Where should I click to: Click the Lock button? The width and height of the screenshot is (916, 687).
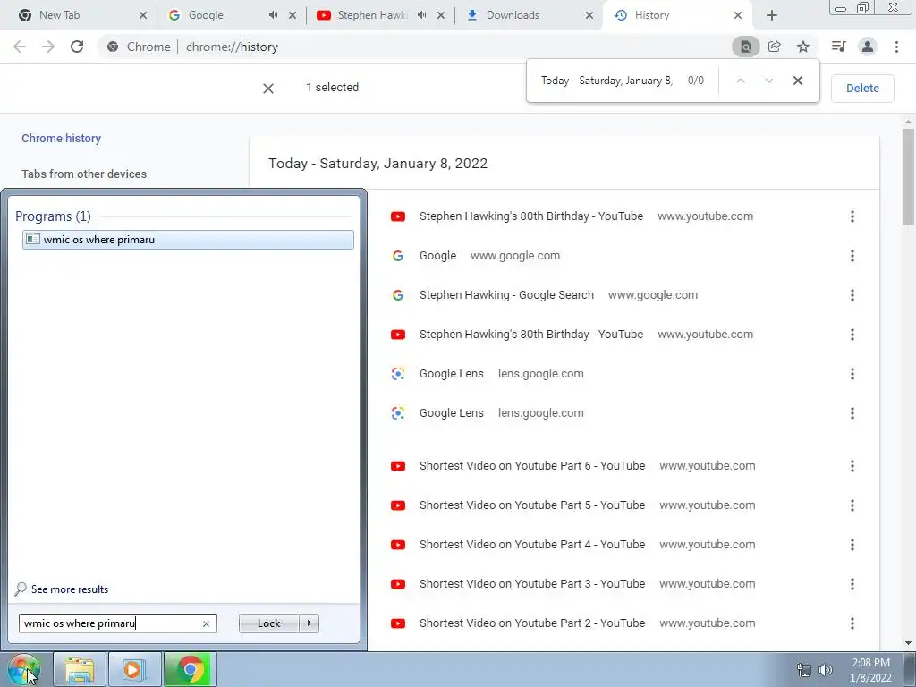point(268,623)
